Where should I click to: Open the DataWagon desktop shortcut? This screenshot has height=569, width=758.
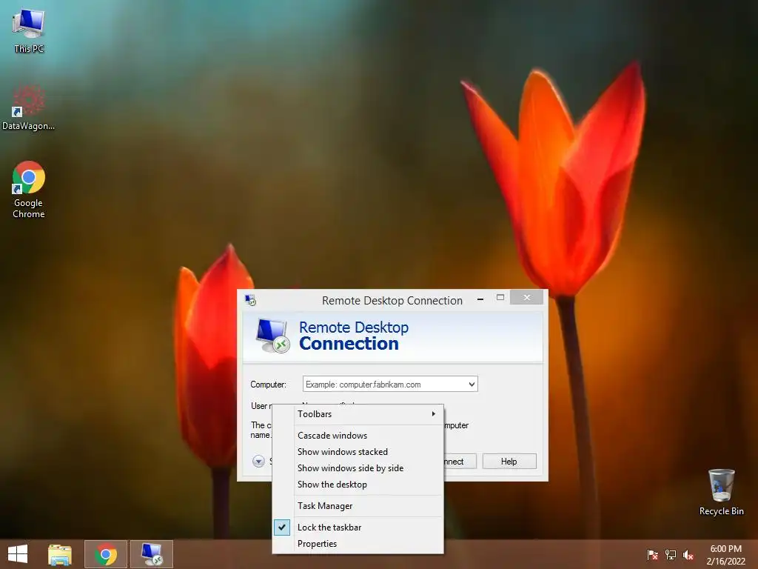click(x=29, y=107)
